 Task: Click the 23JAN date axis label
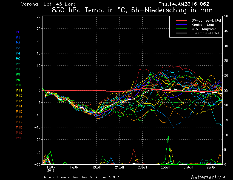pos(143,167)
